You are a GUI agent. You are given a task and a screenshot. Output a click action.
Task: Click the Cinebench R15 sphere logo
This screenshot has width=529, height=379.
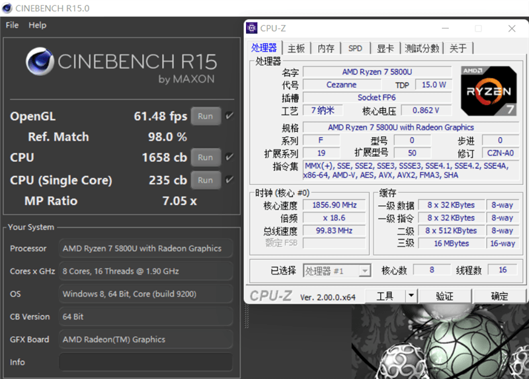40,62
